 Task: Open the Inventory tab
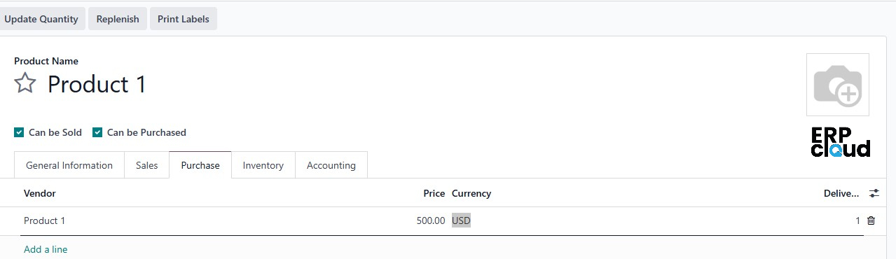click(x=263, y=165)
